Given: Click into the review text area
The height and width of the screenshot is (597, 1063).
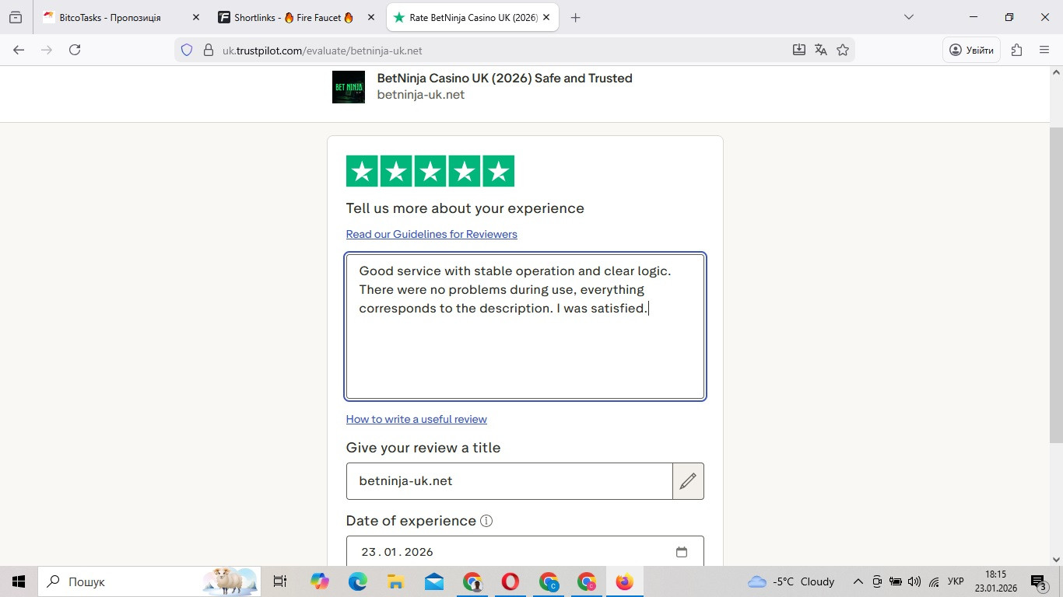Looking at the screenshot, I should tap(525, 326).
